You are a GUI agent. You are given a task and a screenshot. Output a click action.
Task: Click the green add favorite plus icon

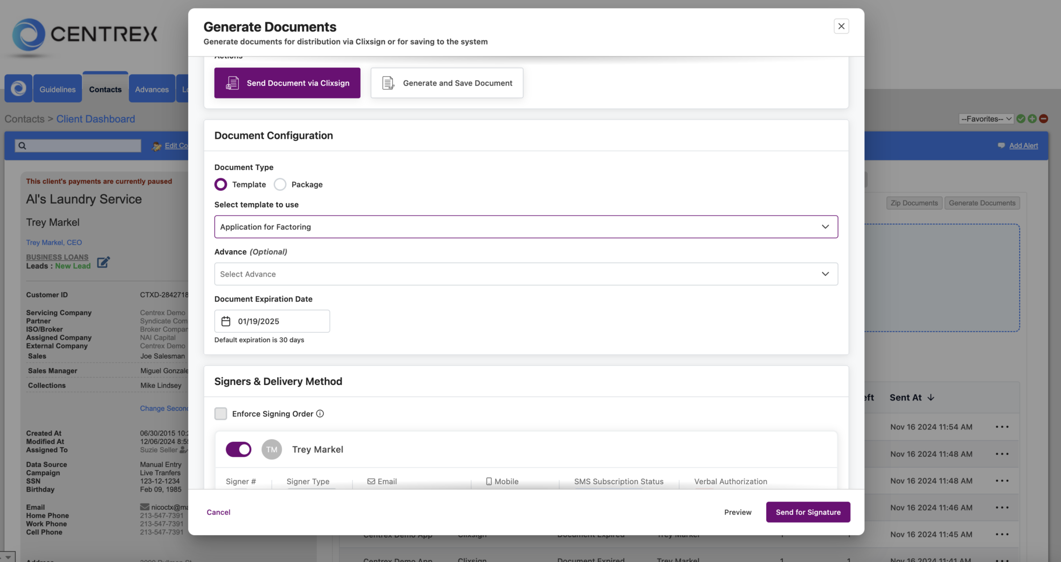click(1032, 119)
